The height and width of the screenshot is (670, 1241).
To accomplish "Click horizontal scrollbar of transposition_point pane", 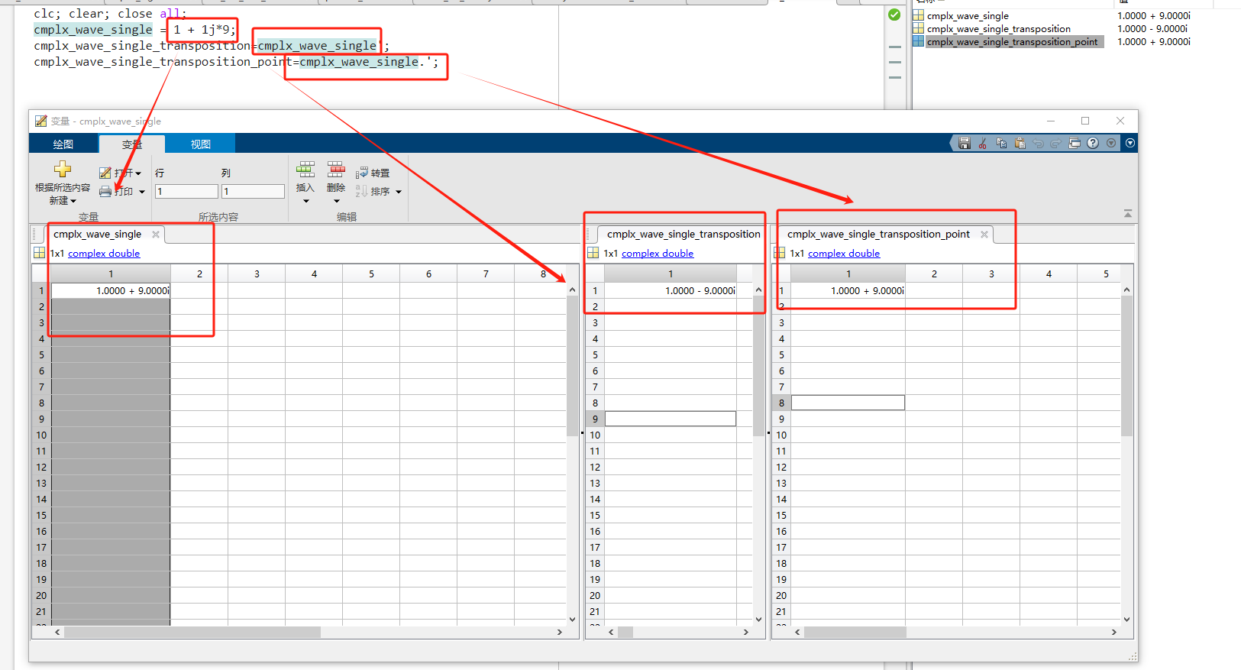I will [x=855, y=632].
